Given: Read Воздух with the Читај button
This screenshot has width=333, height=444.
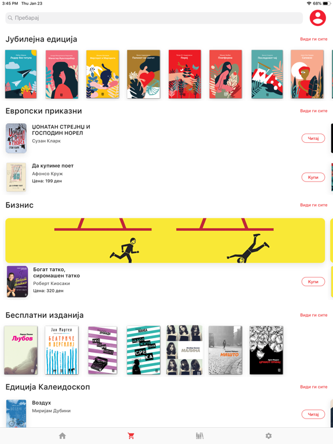Looking at the screenshot, I should [313, 415].
